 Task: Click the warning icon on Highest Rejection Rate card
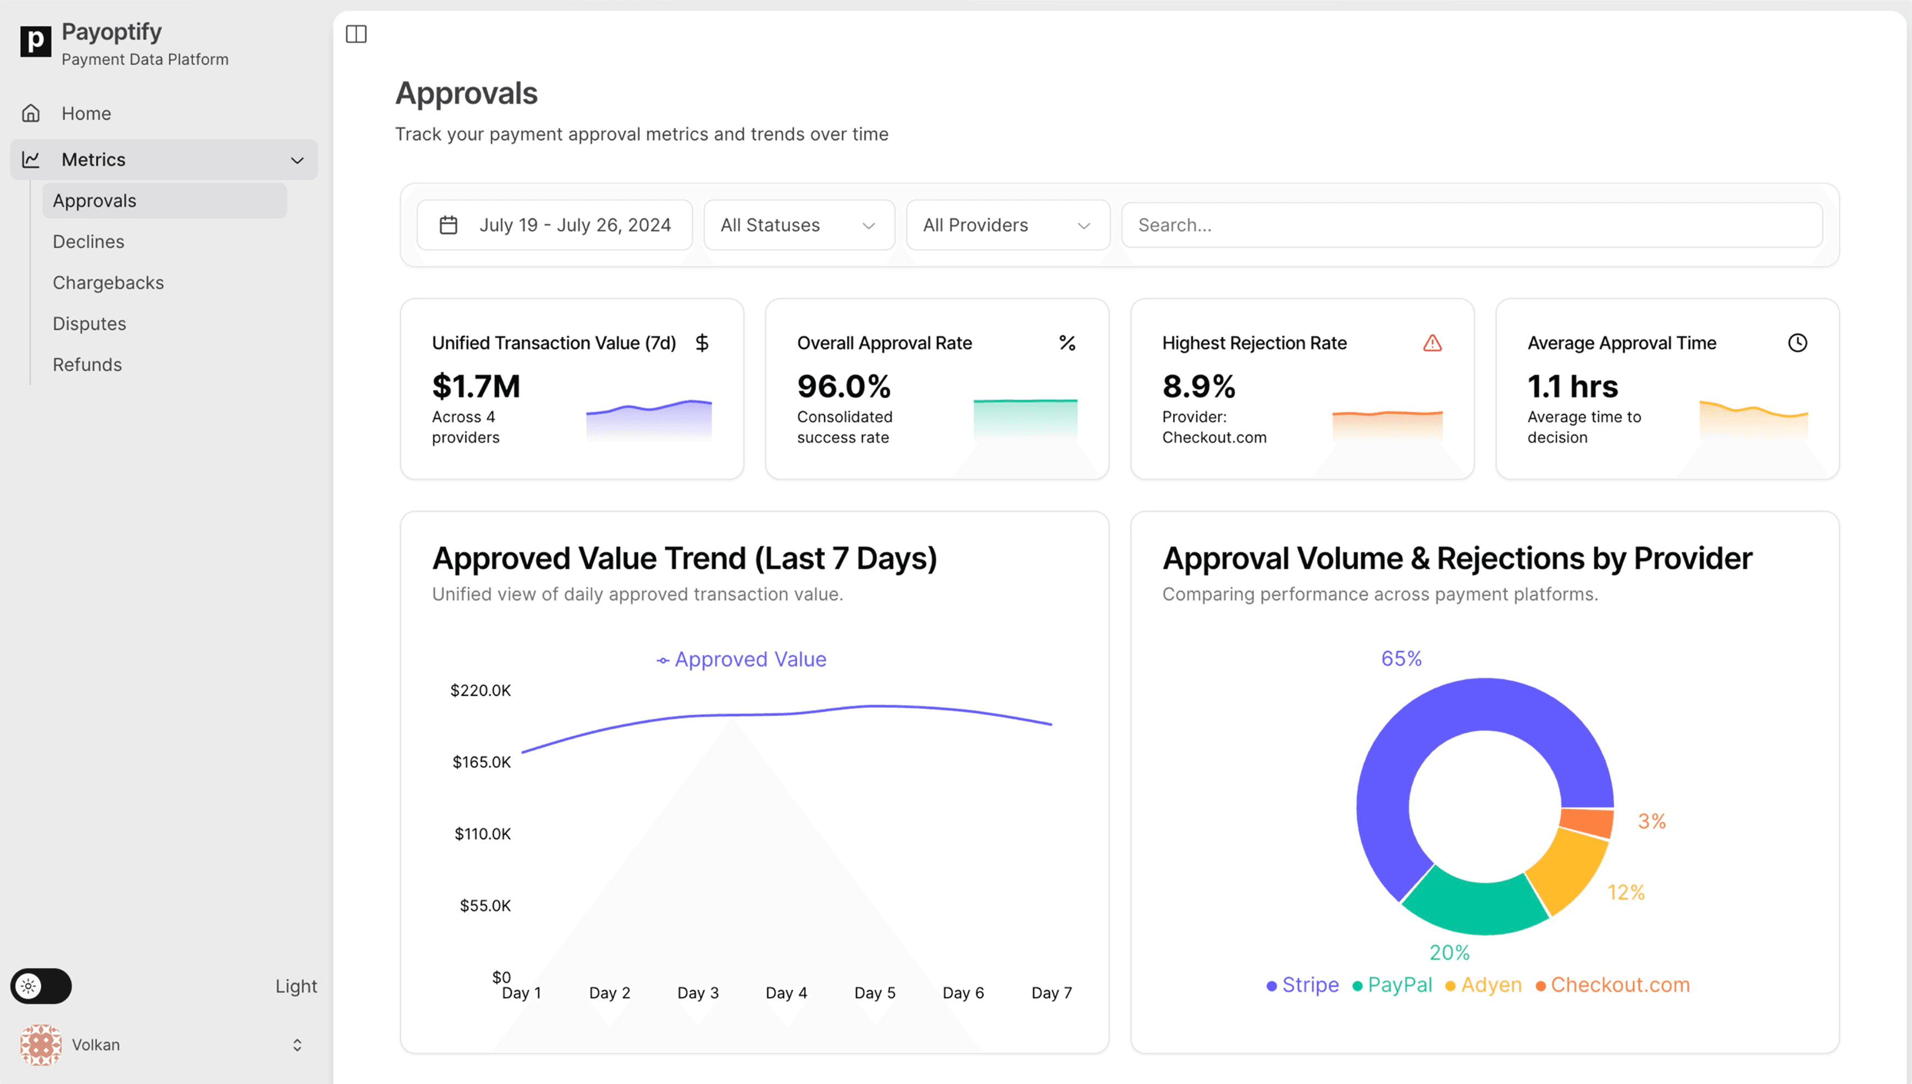coord(1432,342)
